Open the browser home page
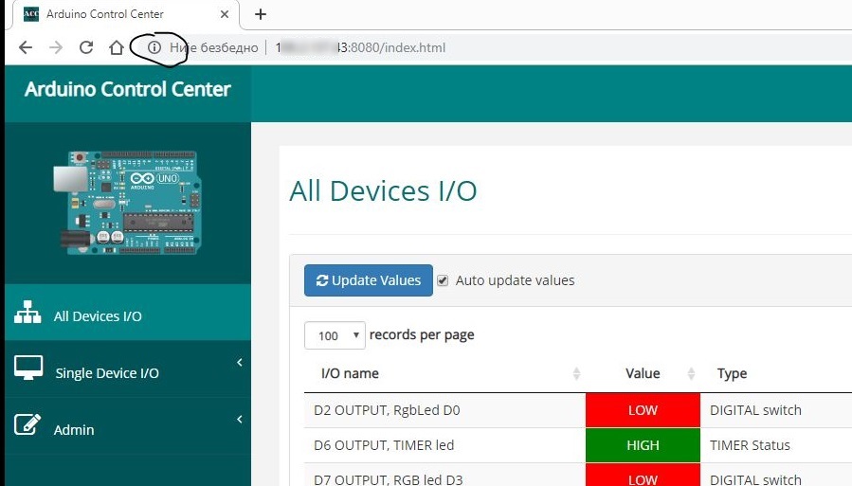The width and height of the screenshot is (852, 486). [117, 47]
